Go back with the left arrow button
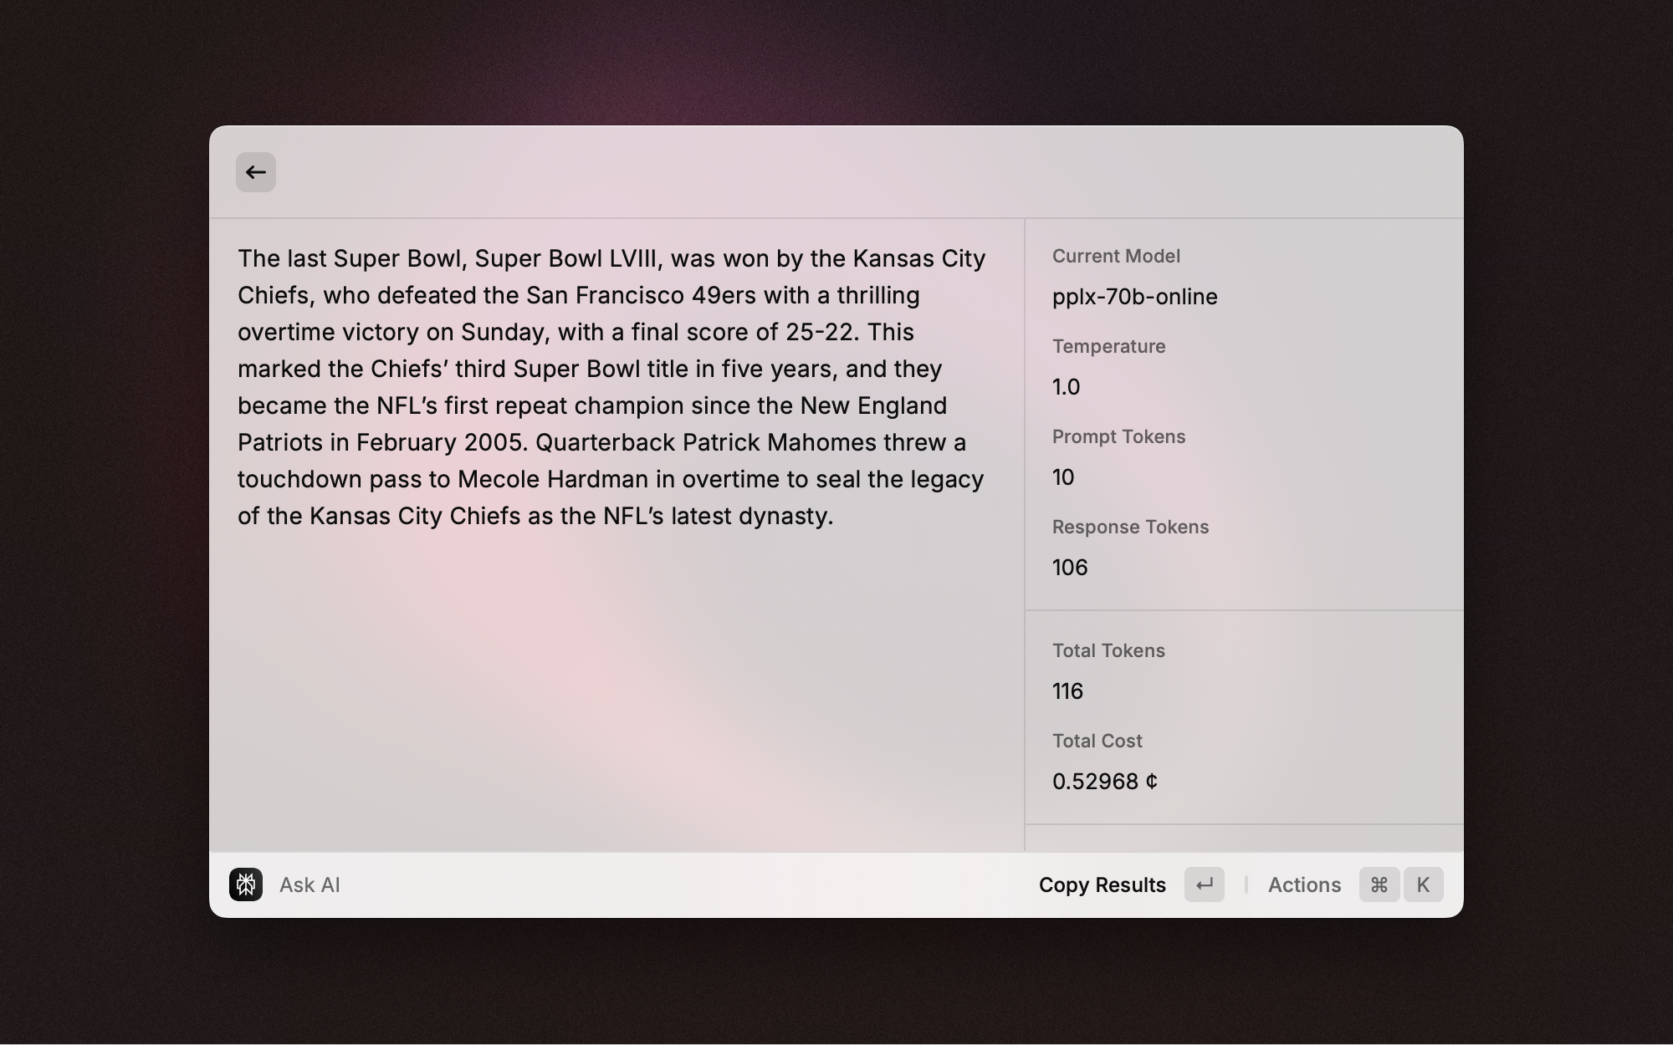Screen dimensions: 1673x1045 coord(256,172)
